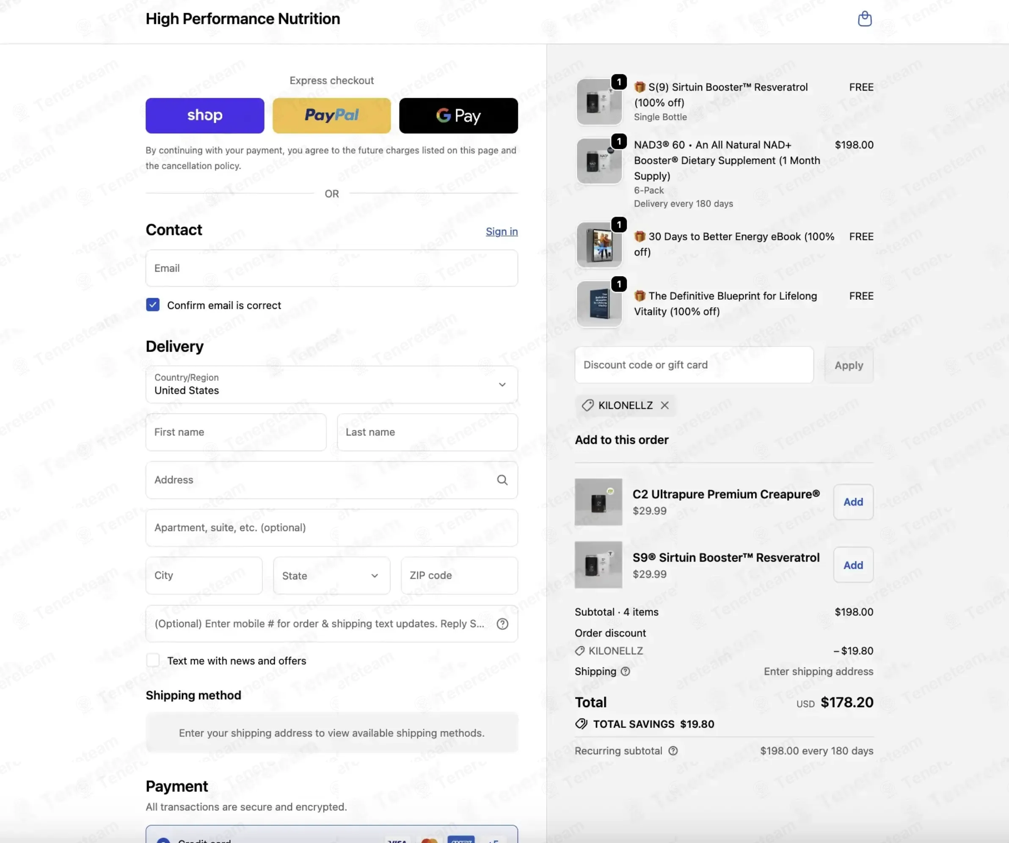Viewport: 1009px width, 843px height.
Task: Click the KILONELLZ discount tag chip
Action: pyautogui.click(x=625, y=405)
